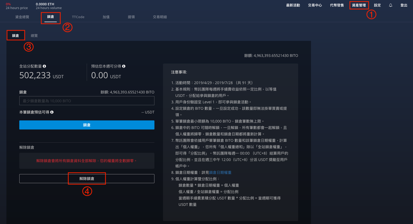This screenshot has width=413, height=224.
Task: Focus the 最少鎖倉數量 input field
Action: [87, 101]
